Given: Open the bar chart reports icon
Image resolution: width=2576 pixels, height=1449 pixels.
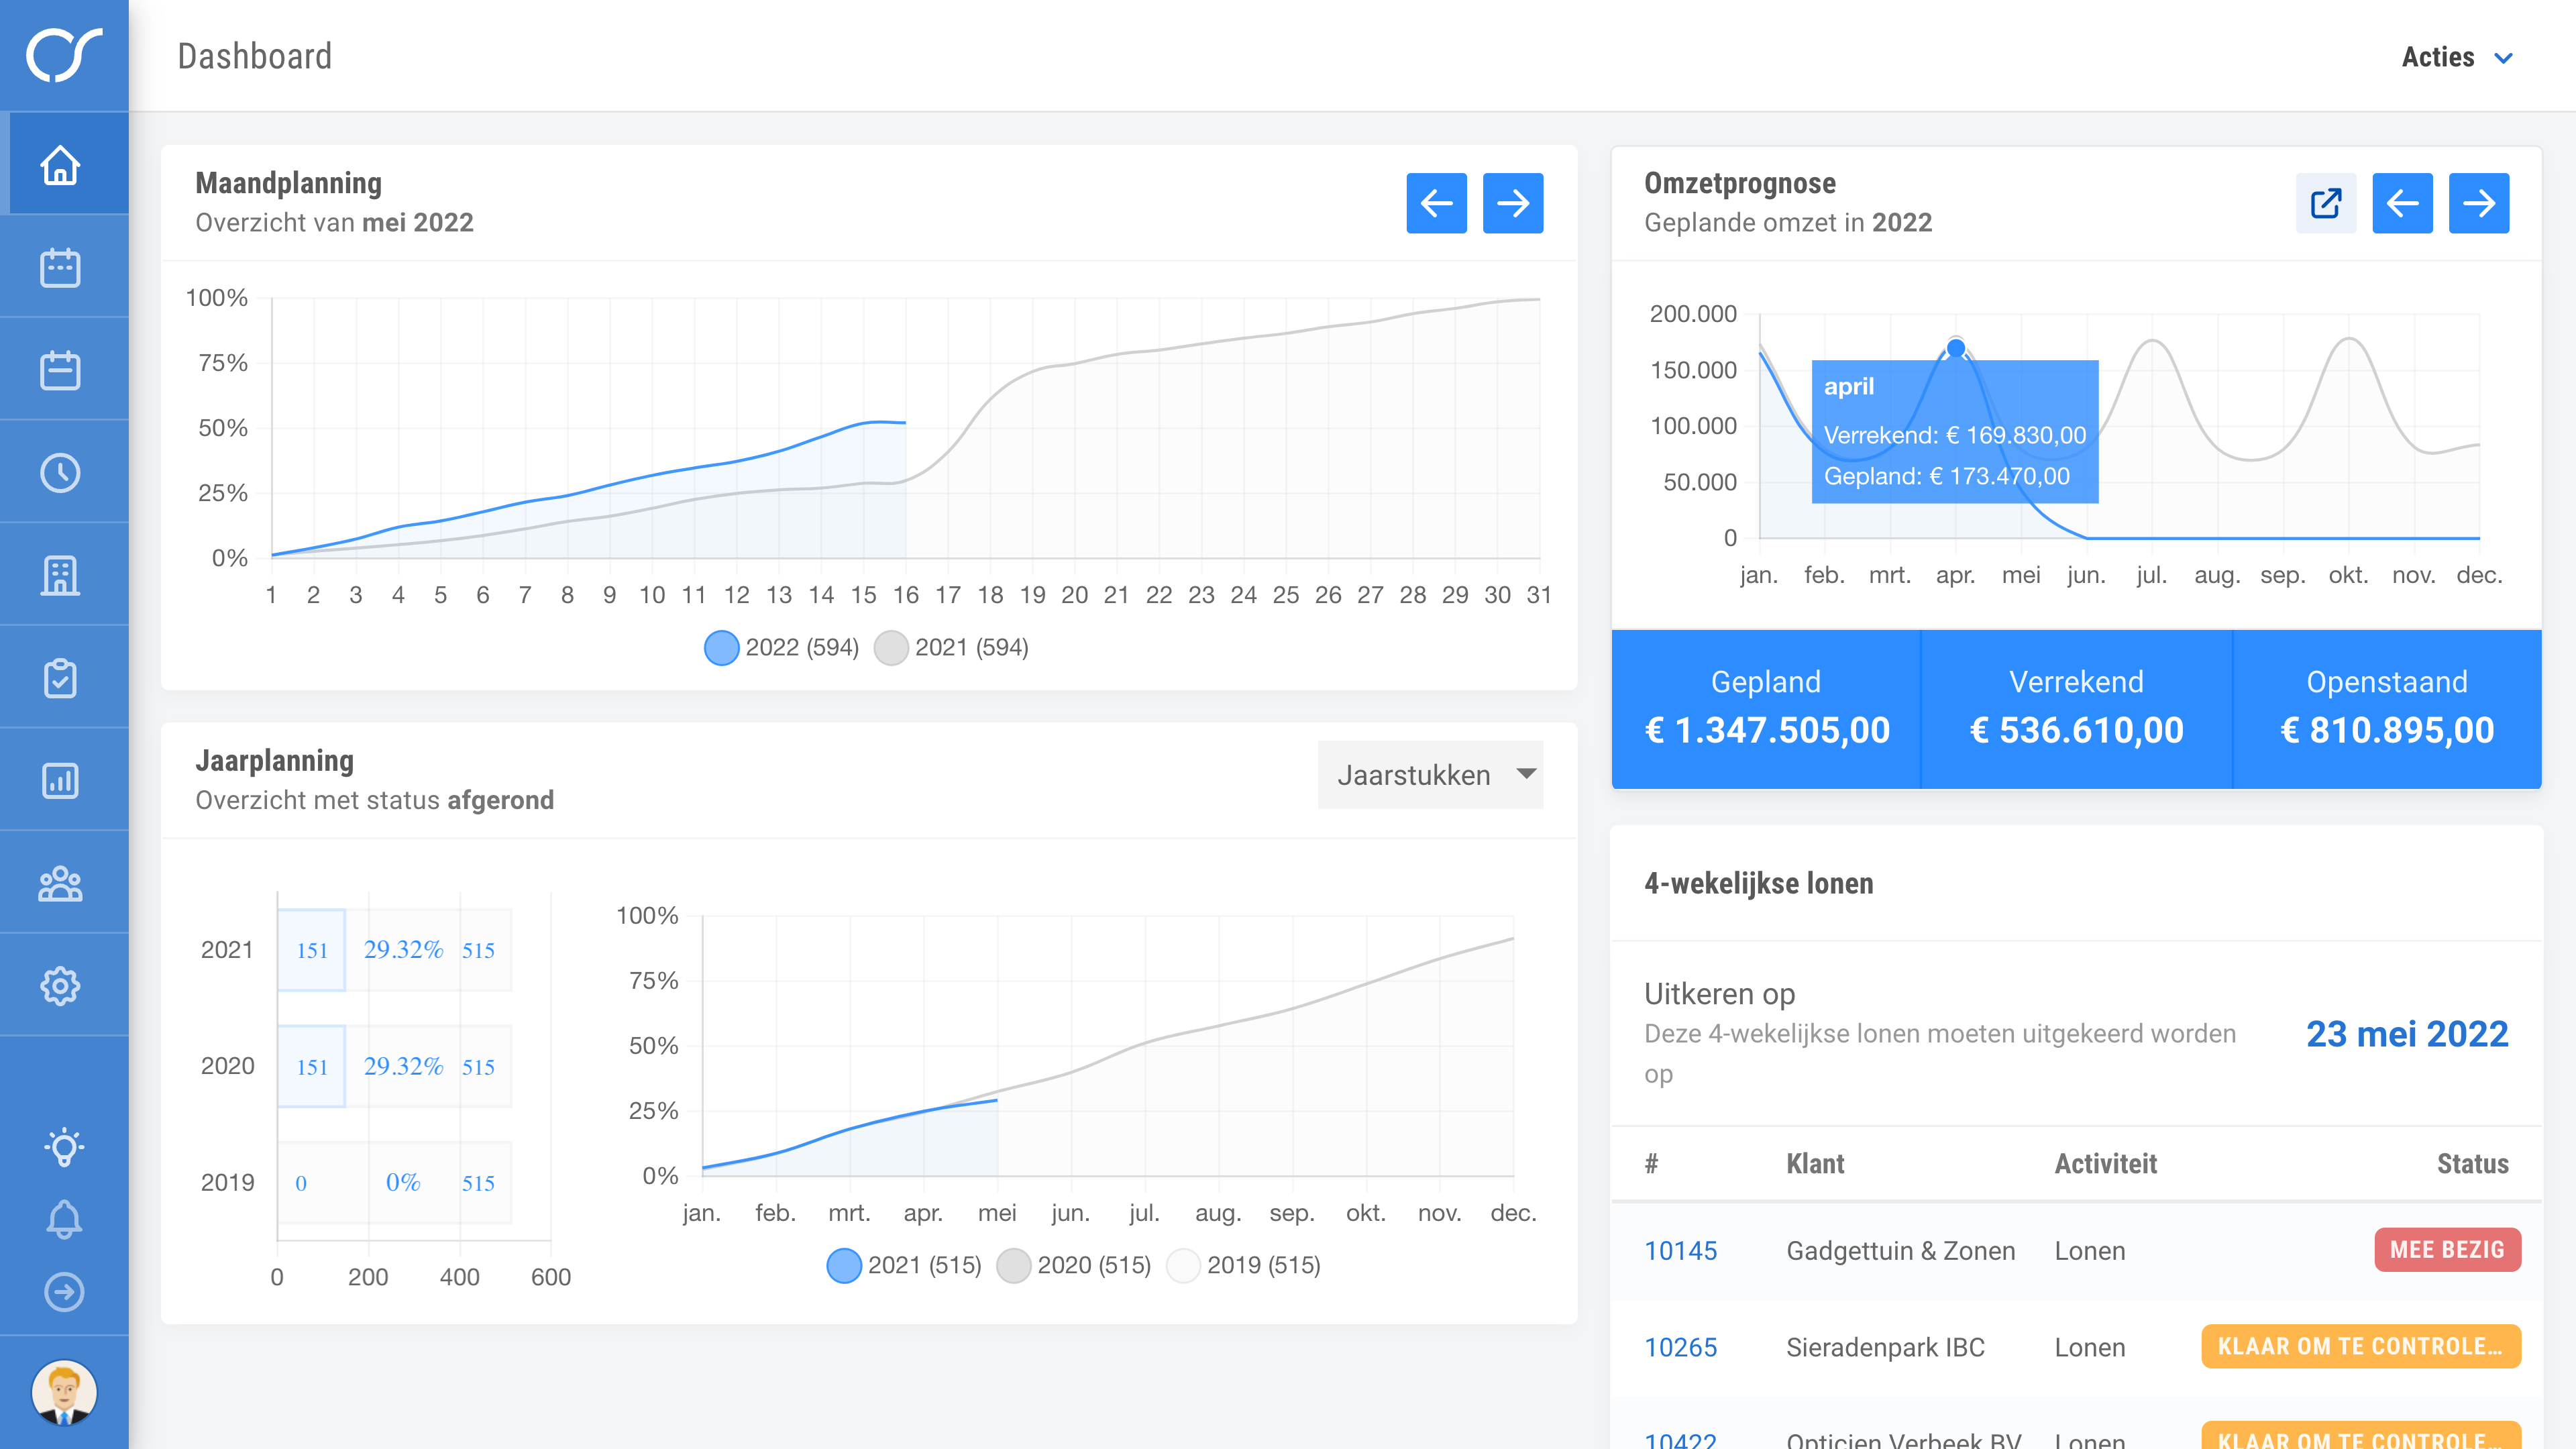Looking at the screenshot, I should (61, 781).
